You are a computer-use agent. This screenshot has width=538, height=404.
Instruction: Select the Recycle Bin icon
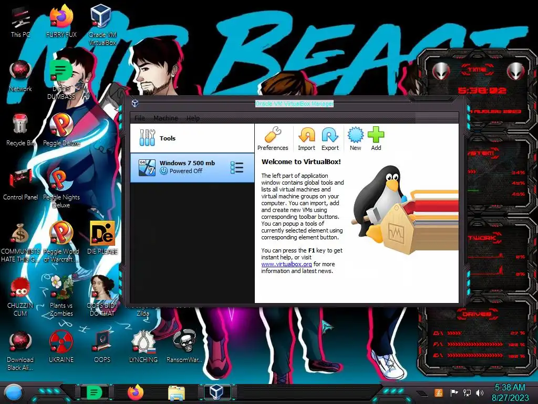pos(20,130)
